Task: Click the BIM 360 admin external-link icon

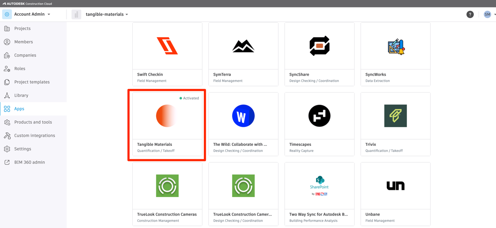Action: pyautogui.click(x=7, y=162)
